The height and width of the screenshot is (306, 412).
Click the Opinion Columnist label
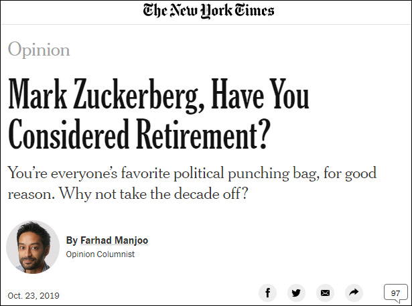tap(100, 254)
